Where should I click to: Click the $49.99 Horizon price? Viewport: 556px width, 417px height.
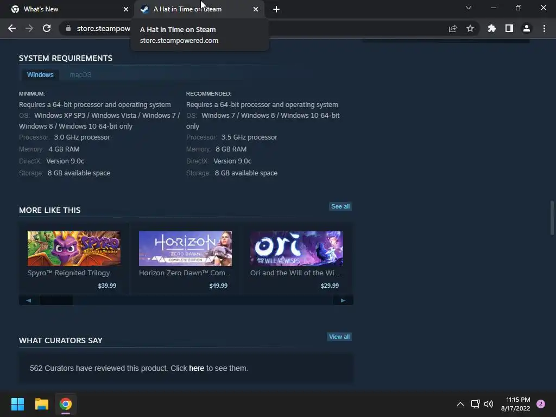218,286
